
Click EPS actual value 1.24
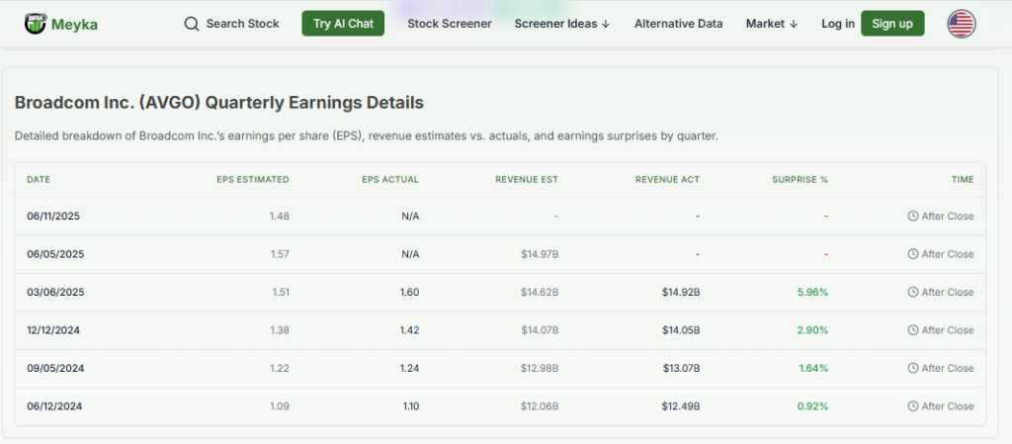tap(409, 369)
